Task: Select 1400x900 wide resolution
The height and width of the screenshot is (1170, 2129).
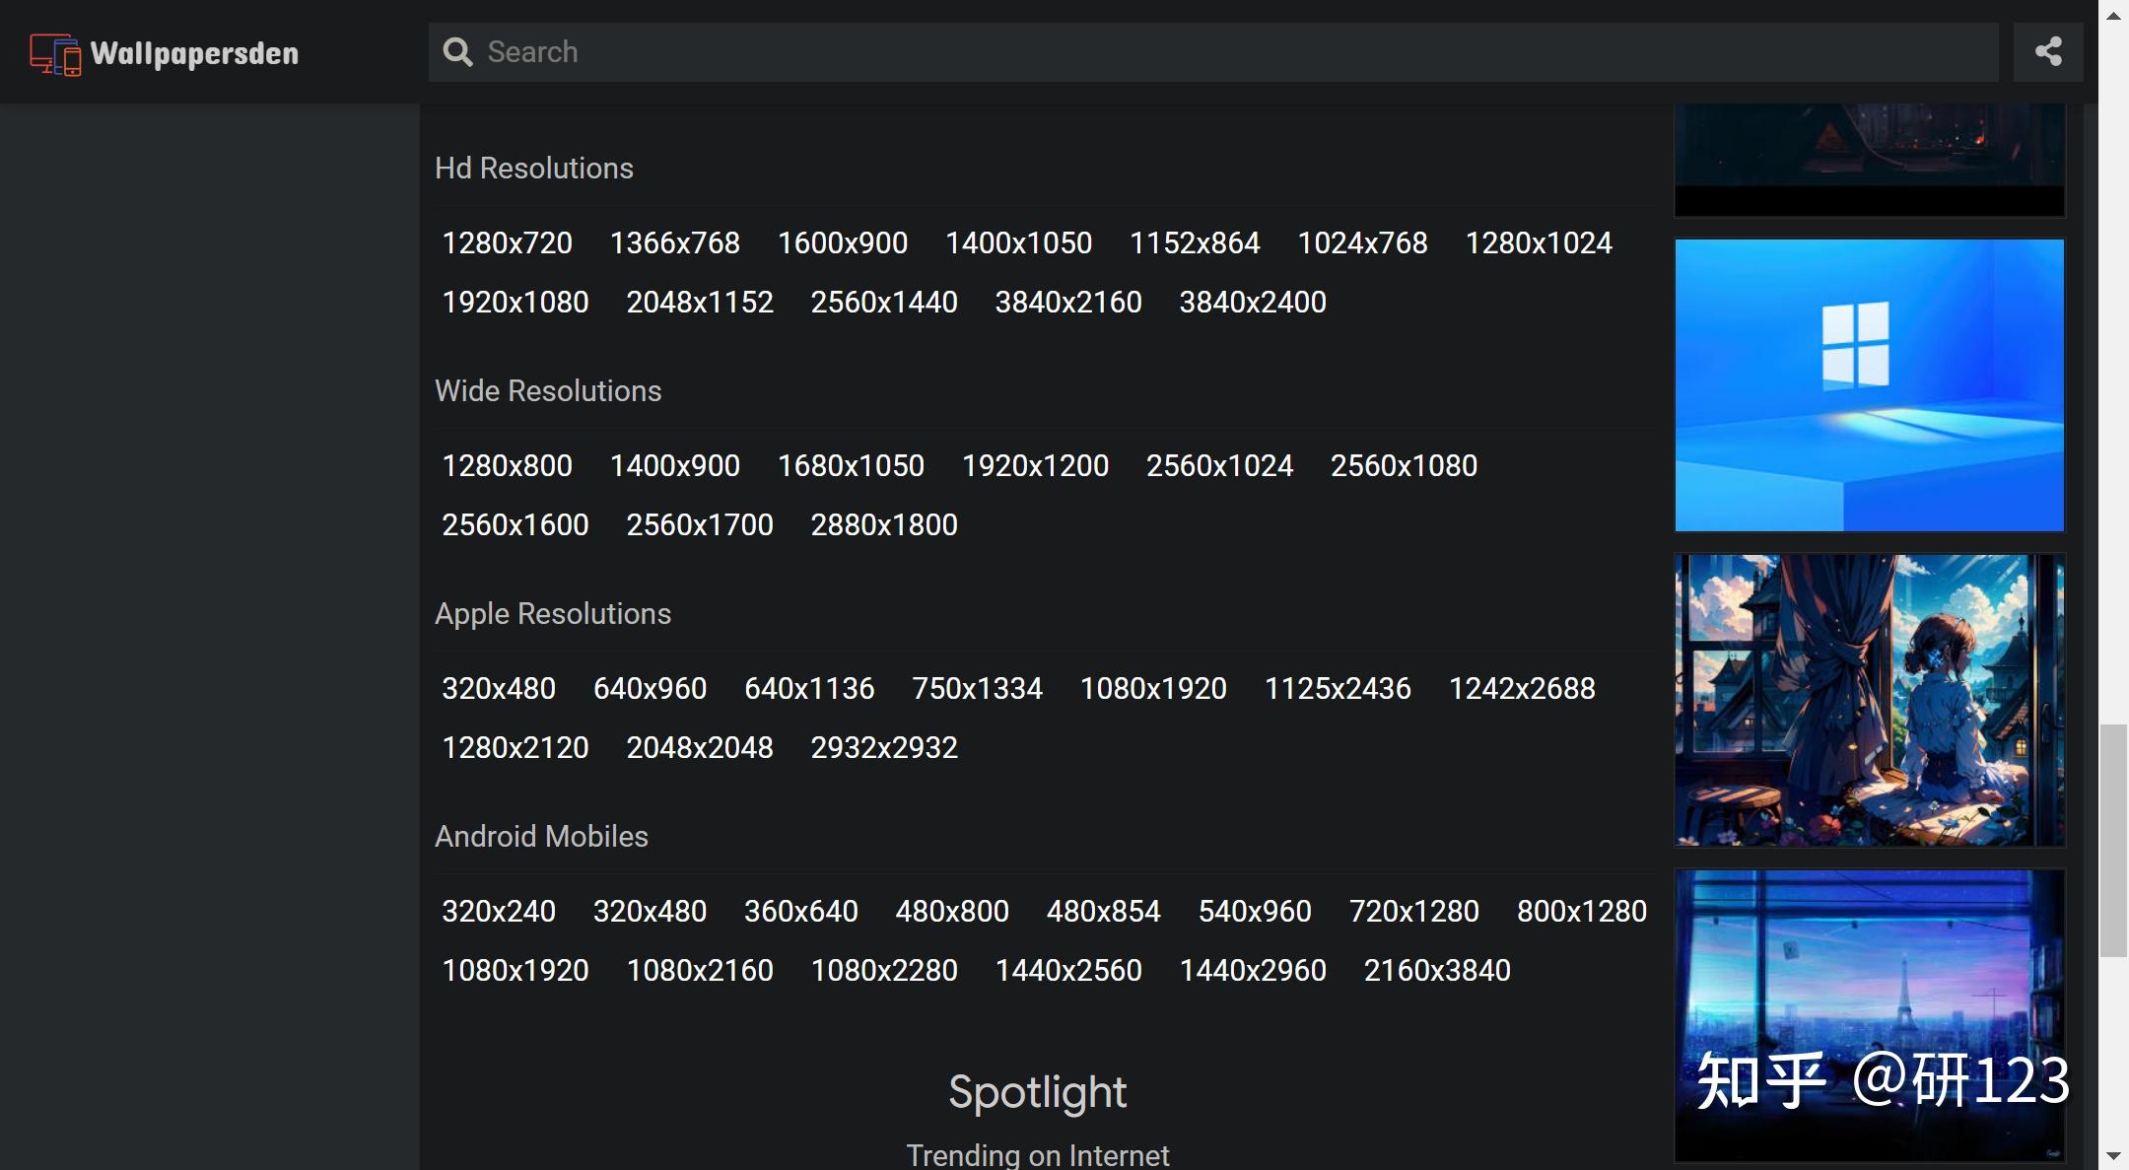Action: (674, 466)
